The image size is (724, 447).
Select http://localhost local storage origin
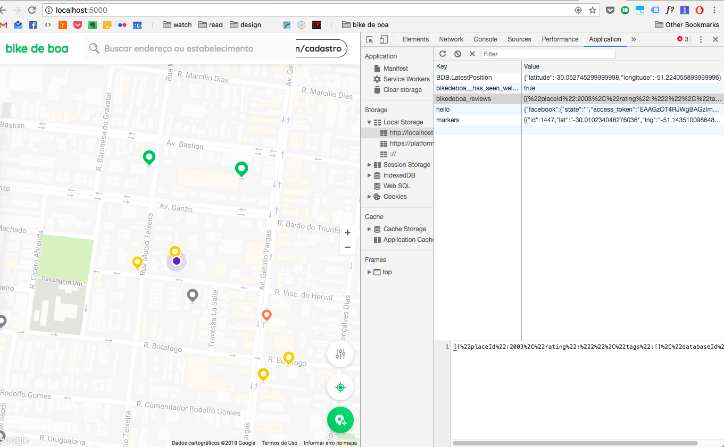pos(406,133)
